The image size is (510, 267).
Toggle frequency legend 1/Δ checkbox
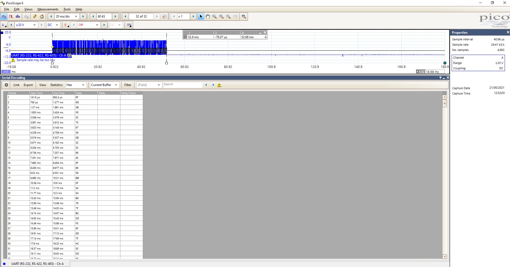tap(417, 72)
